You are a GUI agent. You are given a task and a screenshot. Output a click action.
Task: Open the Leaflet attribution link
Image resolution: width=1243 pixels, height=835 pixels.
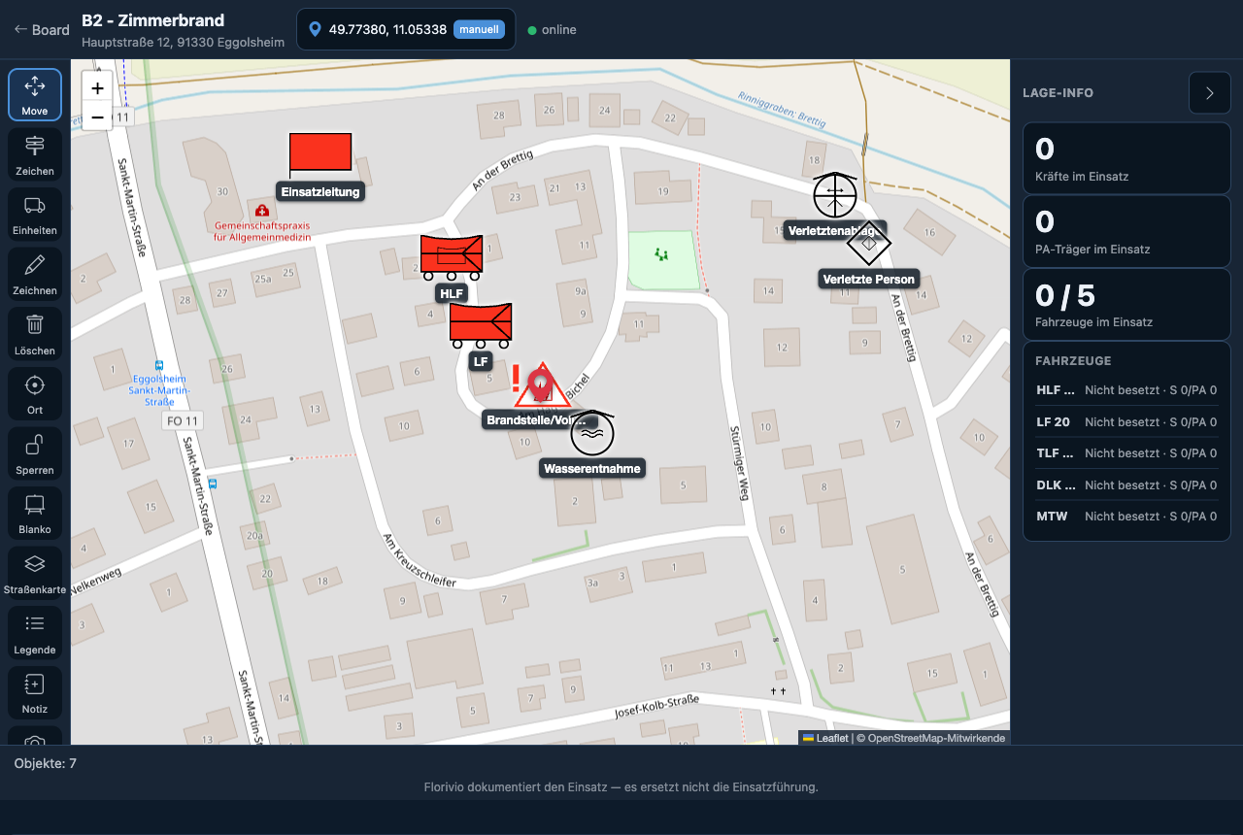pyautogui.click(x=824, y=738)
